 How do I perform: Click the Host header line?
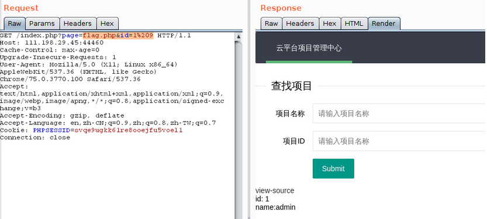click(51, 43)
